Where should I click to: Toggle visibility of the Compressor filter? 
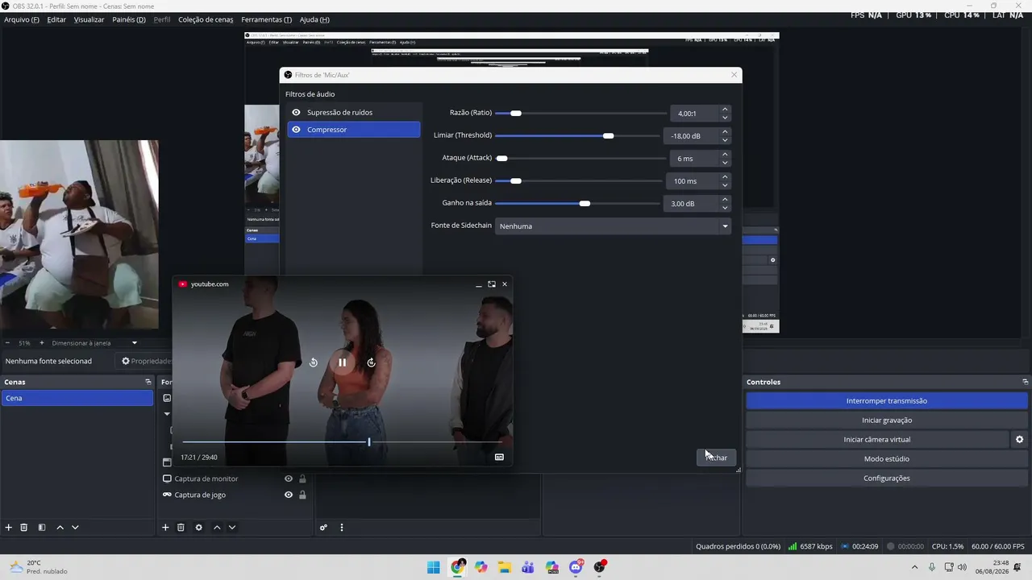point(296,130)
